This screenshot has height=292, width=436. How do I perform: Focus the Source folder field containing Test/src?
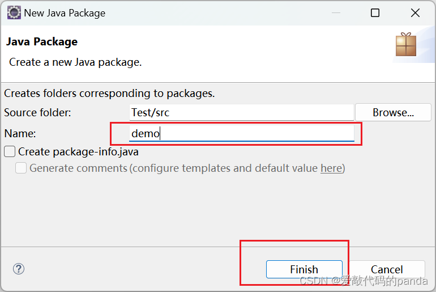click(241, 112)
